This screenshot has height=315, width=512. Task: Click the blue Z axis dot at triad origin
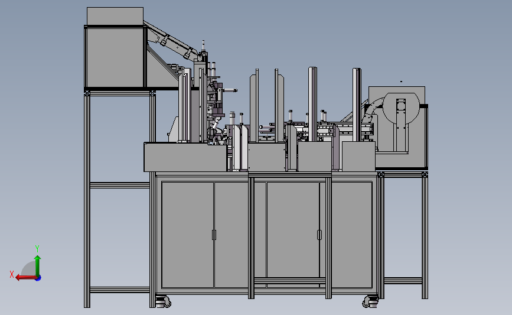coord(38,278)
